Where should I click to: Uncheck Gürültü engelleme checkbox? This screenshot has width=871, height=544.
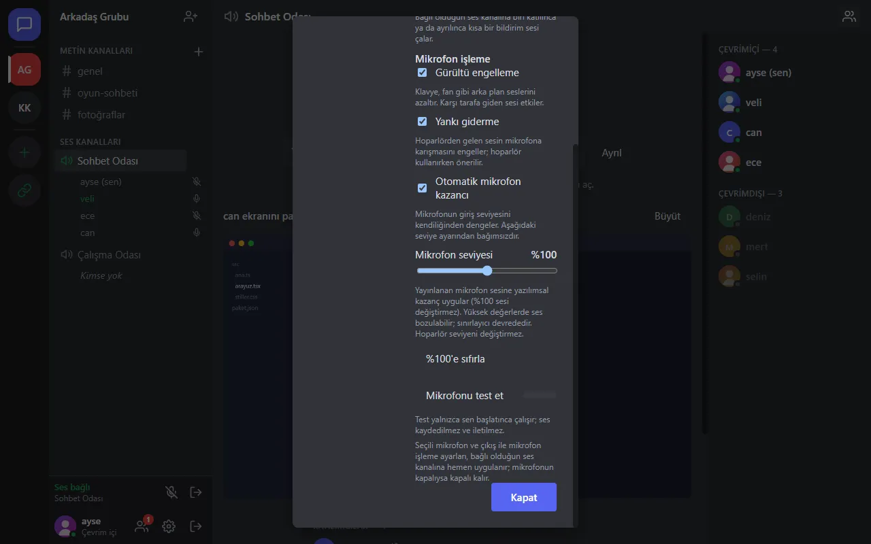[x=422, y=73]
